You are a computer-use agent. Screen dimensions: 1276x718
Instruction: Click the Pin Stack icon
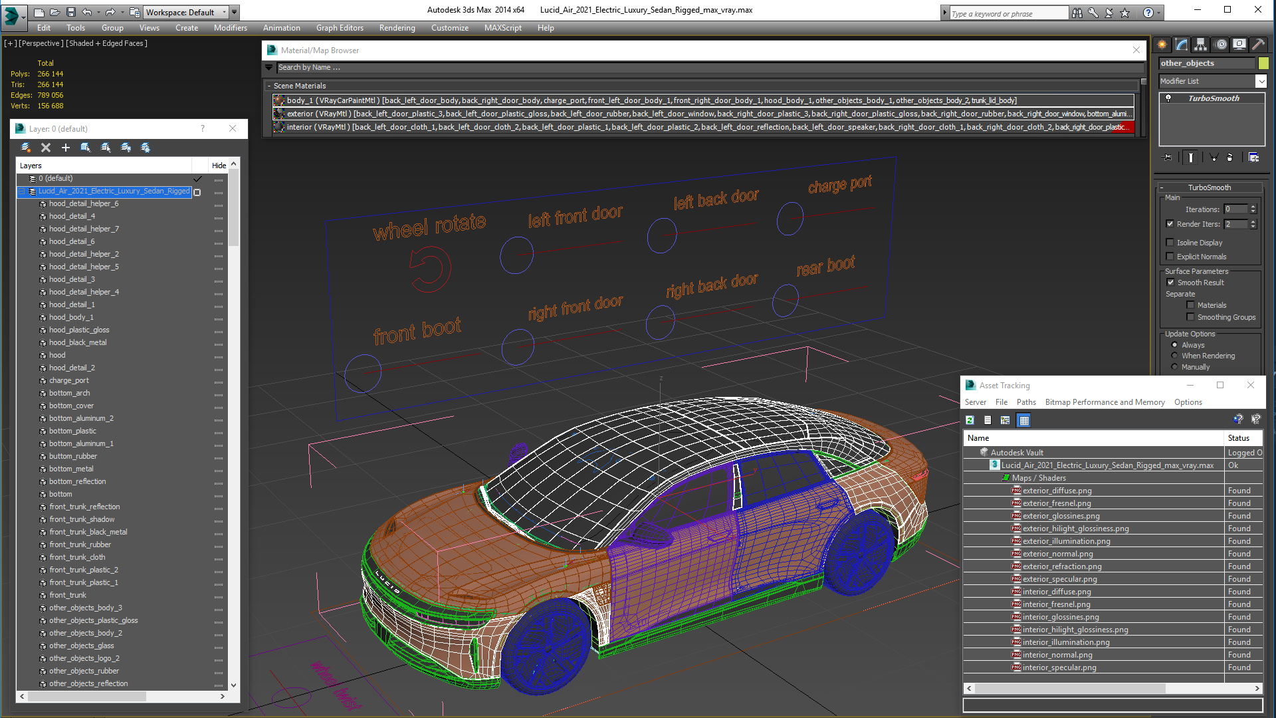(1168, 158)
